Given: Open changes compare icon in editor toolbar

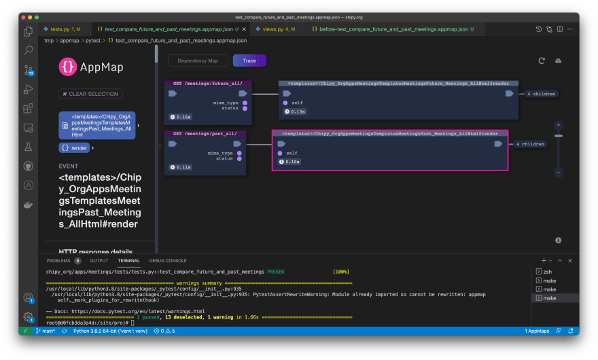Looking at the screenshot, I should coord(549,29).
